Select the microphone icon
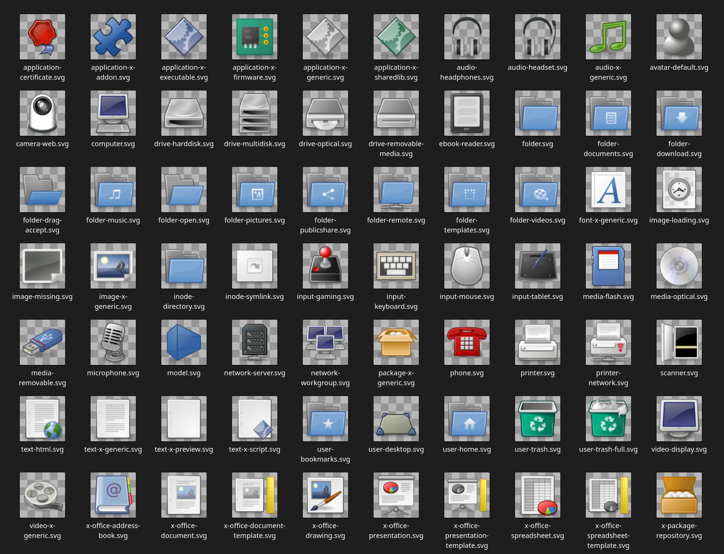 113,342
